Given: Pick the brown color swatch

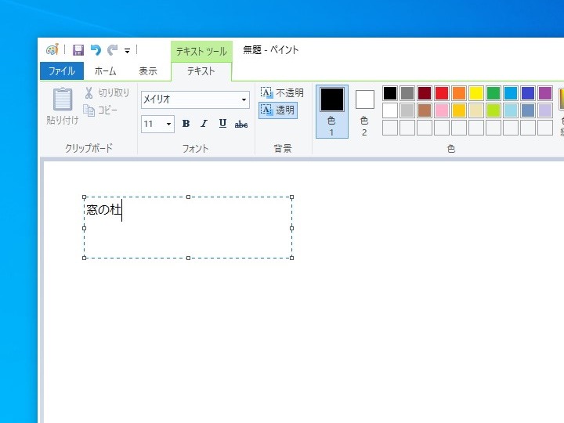Looking at the screenshot, I should tap(425, 110).
